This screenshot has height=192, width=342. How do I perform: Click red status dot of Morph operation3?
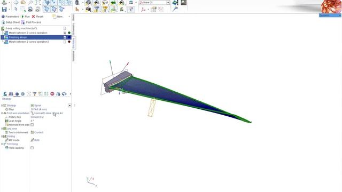69,42
